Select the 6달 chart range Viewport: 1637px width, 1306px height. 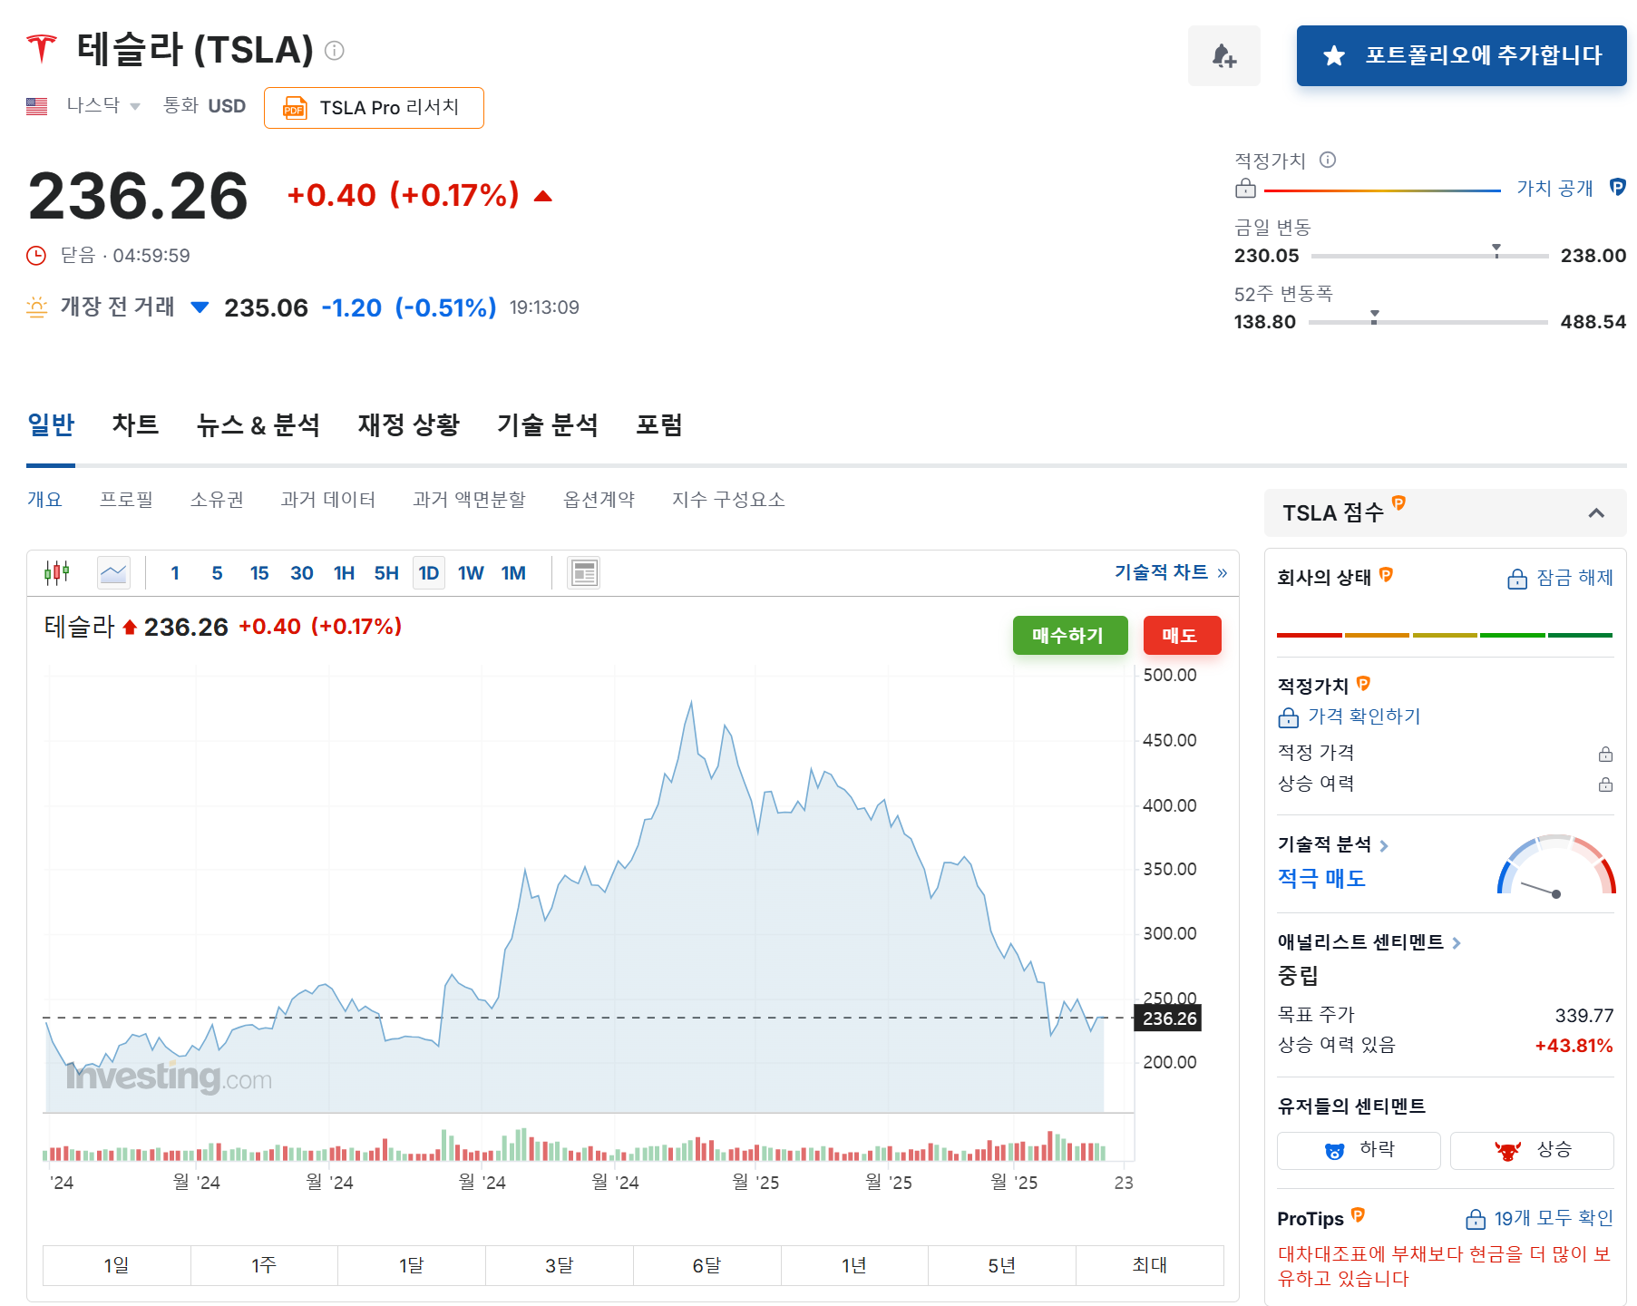(x=706, y=1265)
